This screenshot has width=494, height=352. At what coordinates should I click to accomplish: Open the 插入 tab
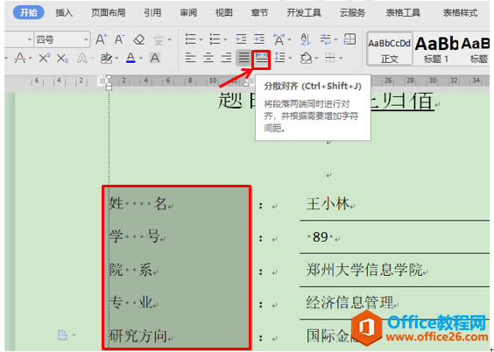64,12
